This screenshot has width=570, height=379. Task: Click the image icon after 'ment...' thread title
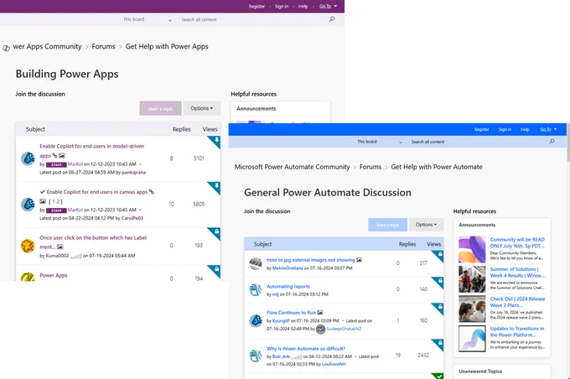pyautogui.click(x=60, y=247)
